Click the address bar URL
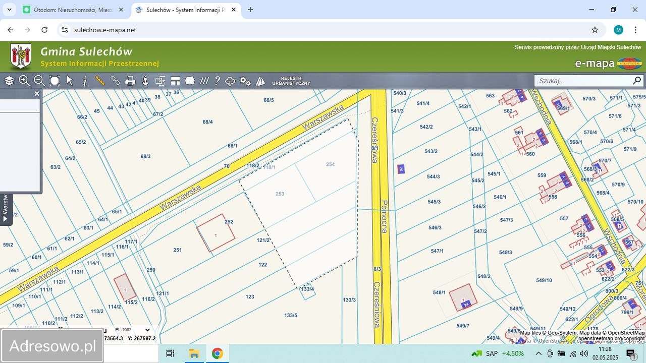 (105, 30)
